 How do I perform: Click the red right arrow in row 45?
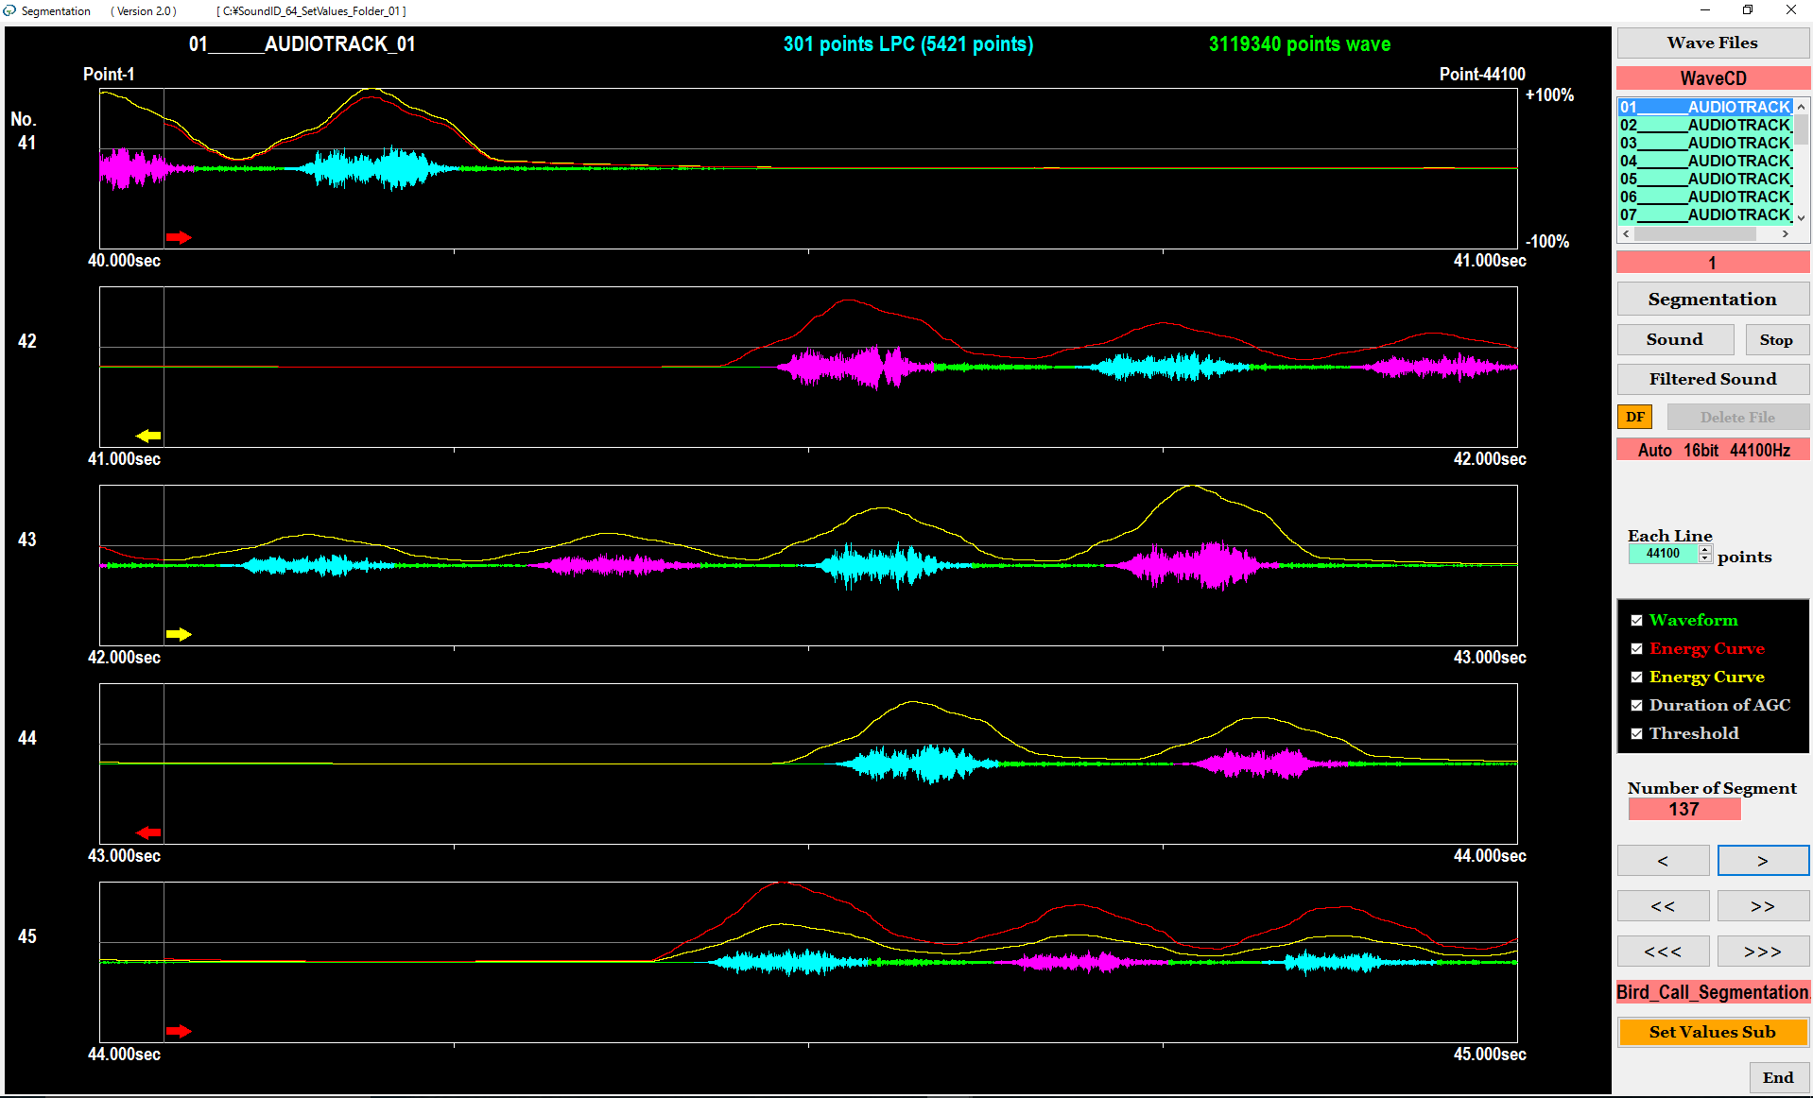(x=178, y=1031)
